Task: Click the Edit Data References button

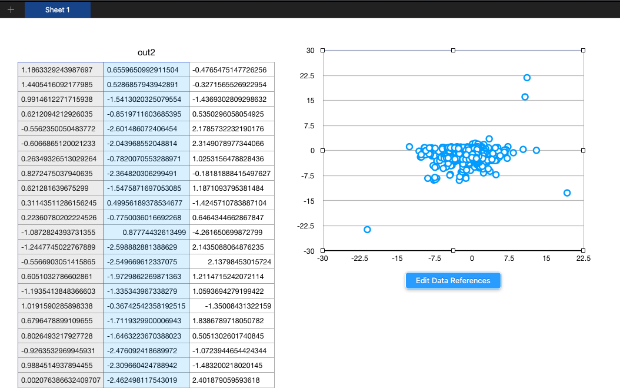Action: [x=453, y=281]
